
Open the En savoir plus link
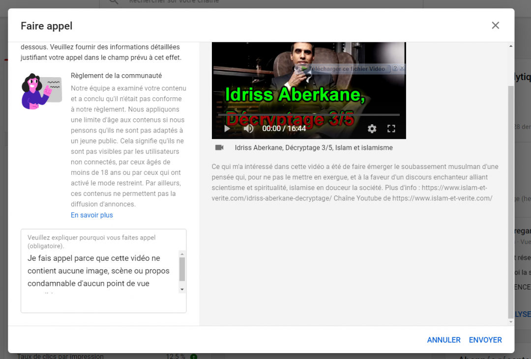tap(92, 215)
